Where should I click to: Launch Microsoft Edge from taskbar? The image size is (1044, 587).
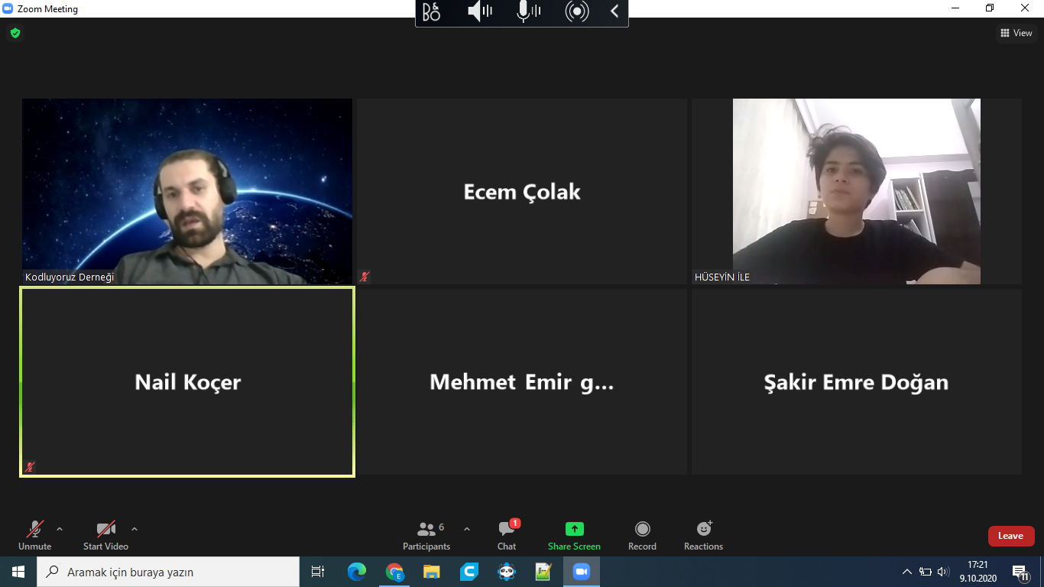[357, 572]
